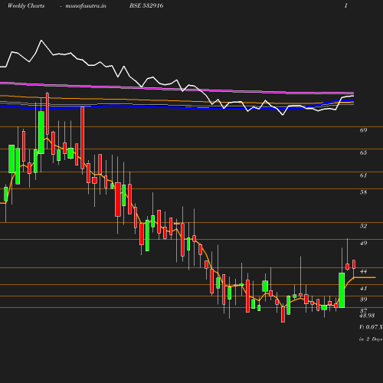383x383 pixels.
Task: Click the 65 price axis label
Action: click(363, 152)
